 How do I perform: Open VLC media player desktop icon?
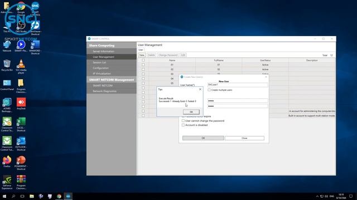pyautogui.click(x=21, y=67)
